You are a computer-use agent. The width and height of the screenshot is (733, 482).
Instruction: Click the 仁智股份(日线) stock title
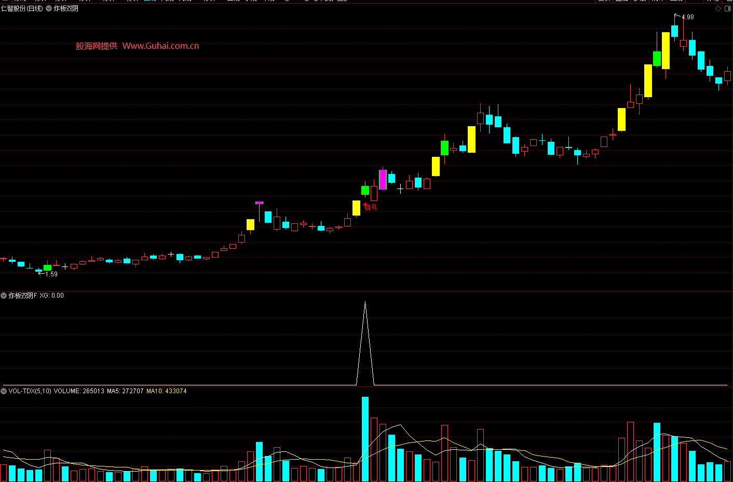click(22, 9)
